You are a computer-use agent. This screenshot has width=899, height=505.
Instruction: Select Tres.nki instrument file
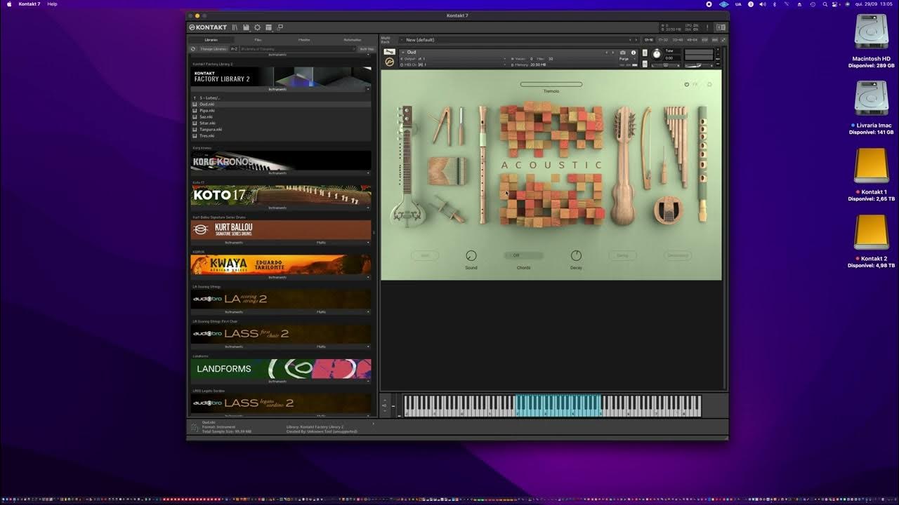[281, 135]
